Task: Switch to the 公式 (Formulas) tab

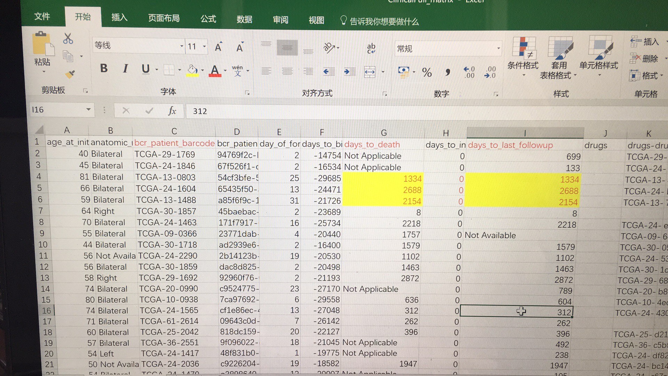Action: (x=208, y=19)
